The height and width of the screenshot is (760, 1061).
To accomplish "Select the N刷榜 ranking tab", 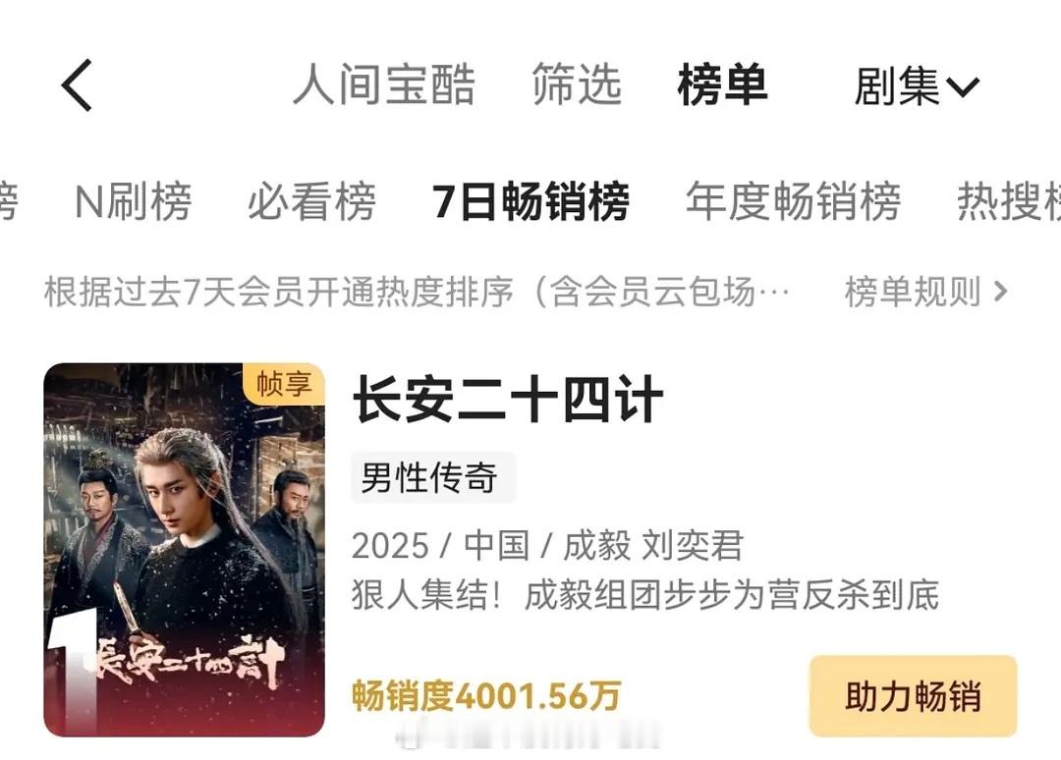I will (134, 201).
